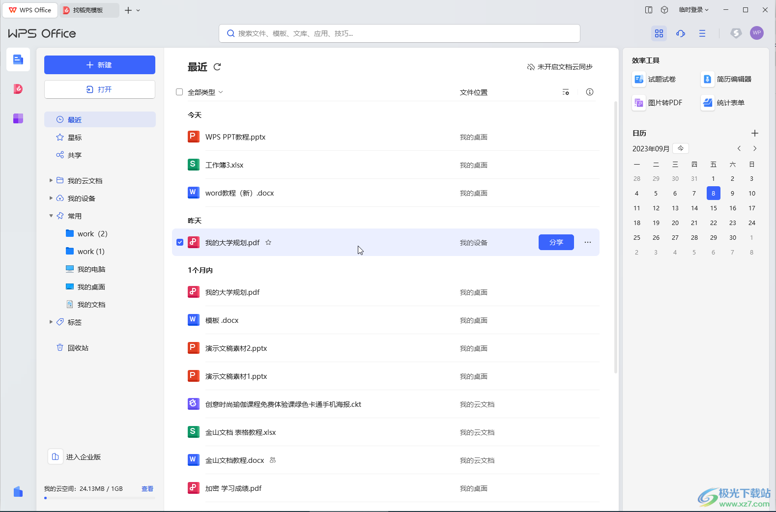
Task: Open the purple apps icon in left rail
Action: [x=18, y=118]
